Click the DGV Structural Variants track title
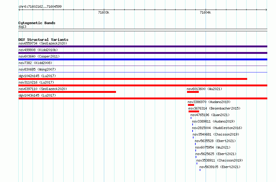The width and height of the screenshot is (276, 182). [43, 40]
